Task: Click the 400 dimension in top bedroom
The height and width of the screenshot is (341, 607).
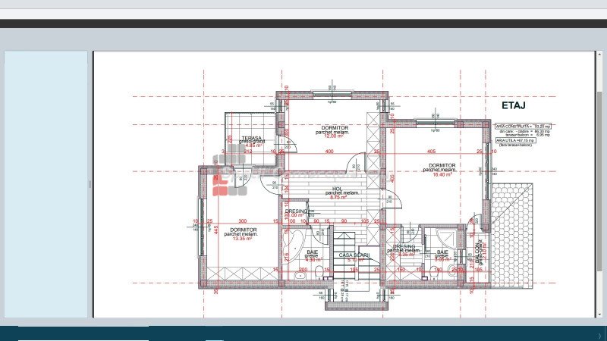Action: click(329, 152)
